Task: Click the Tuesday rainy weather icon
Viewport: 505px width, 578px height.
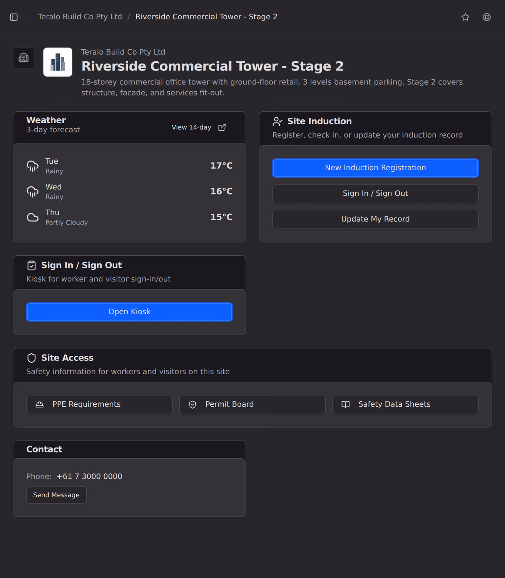Action: 33,166
